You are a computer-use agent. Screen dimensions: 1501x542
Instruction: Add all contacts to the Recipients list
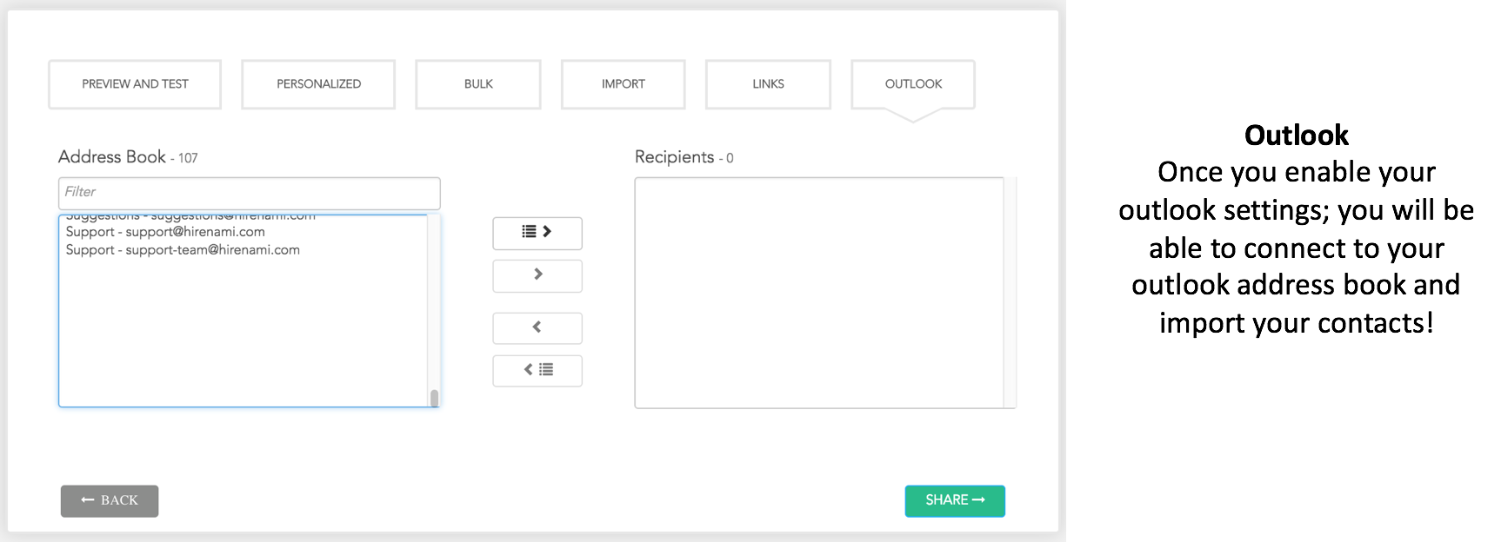(537, 233)
